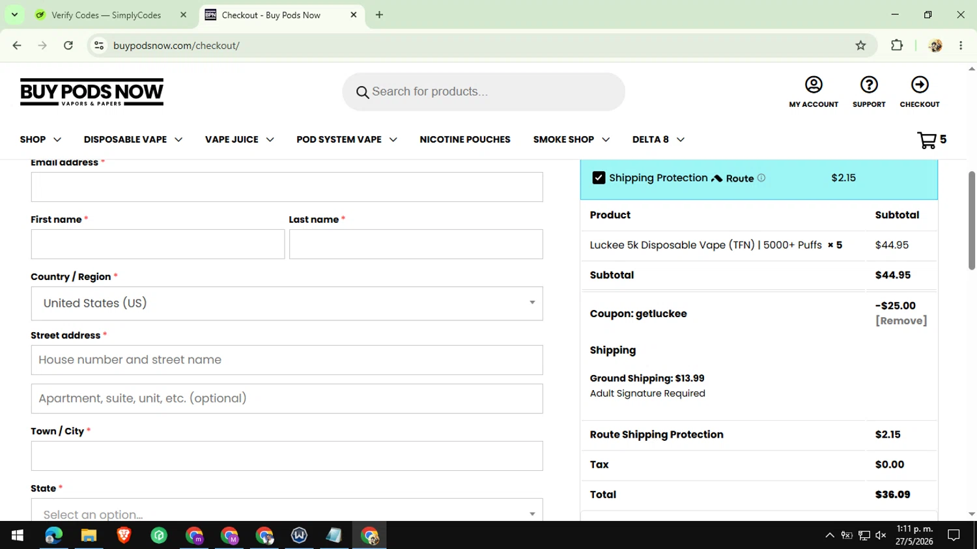Expand the Delta 8 menu
Image resolution: width=977 pixels, height=549 pixels.
coord(658,139)
